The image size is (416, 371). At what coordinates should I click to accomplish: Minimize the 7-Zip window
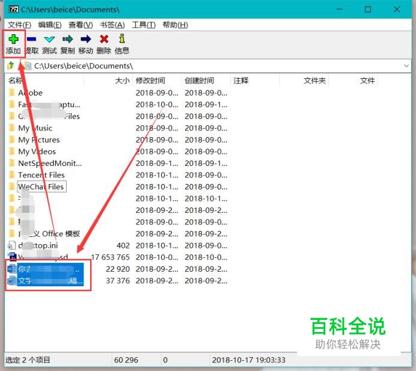point(339,10)
